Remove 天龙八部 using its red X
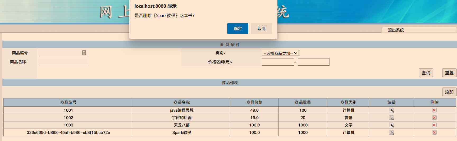457x141 pixels. click(434, 125)
